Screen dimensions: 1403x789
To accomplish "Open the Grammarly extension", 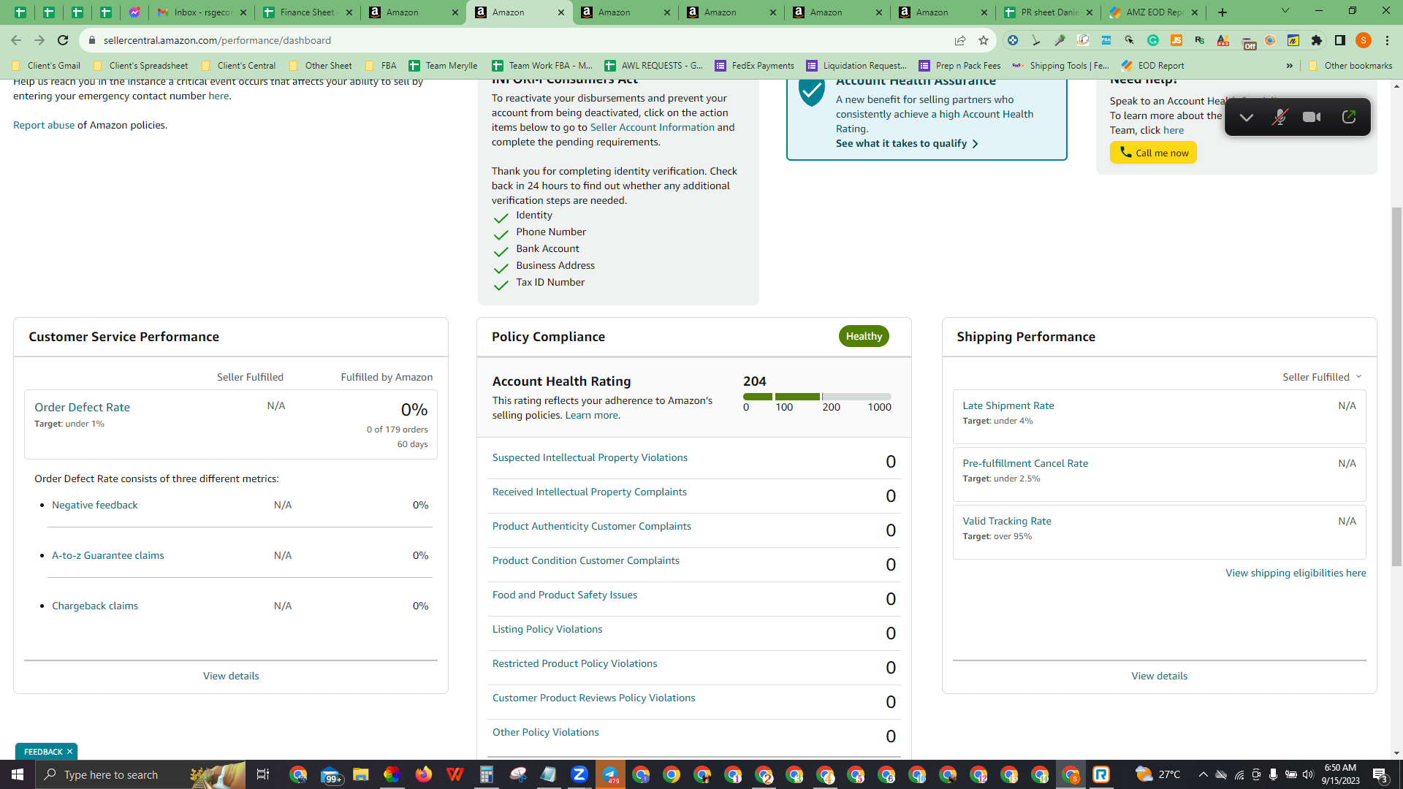I will click(x=1153, y=40).
